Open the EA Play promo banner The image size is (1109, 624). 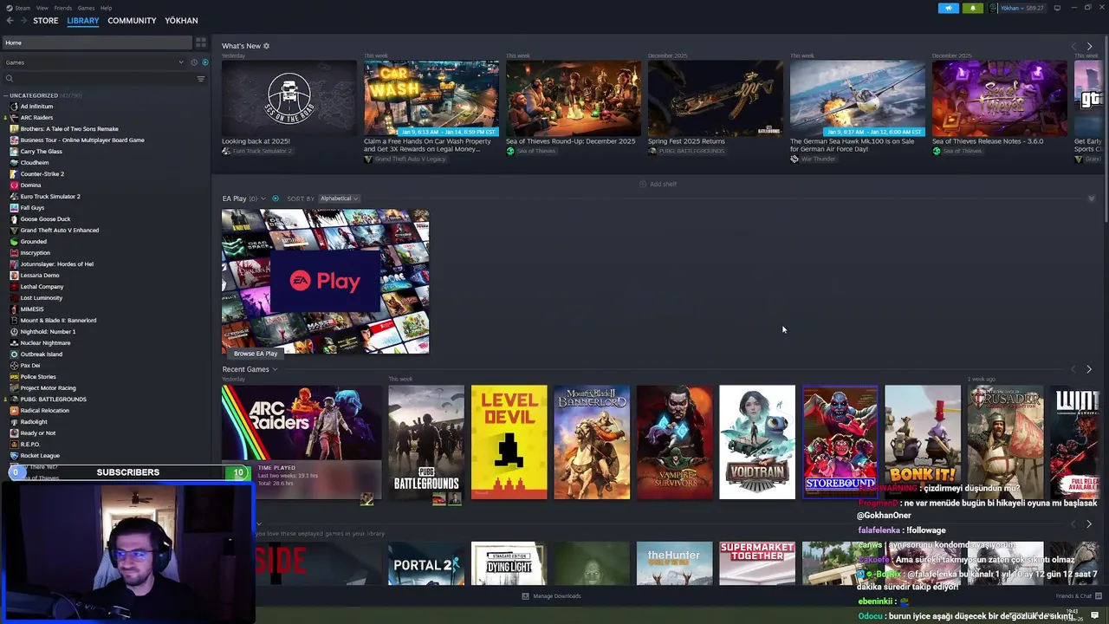325,282
